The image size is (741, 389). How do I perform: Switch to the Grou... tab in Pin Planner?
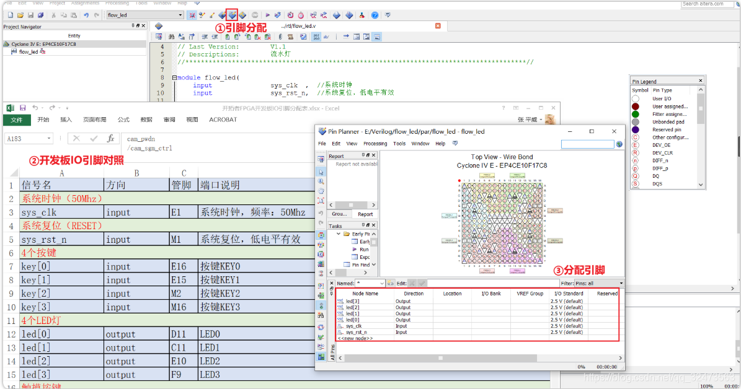339,214
